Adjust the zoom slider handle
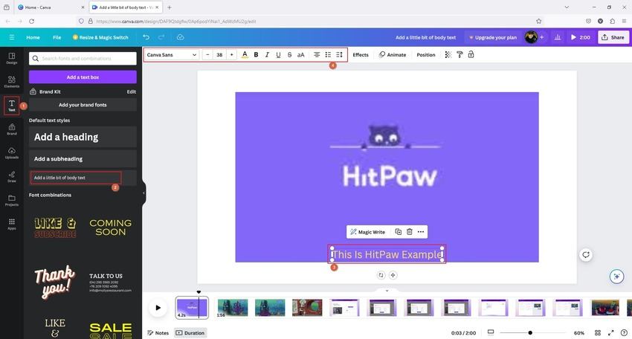The image size is (632, 339). click(x=530, y=333)
